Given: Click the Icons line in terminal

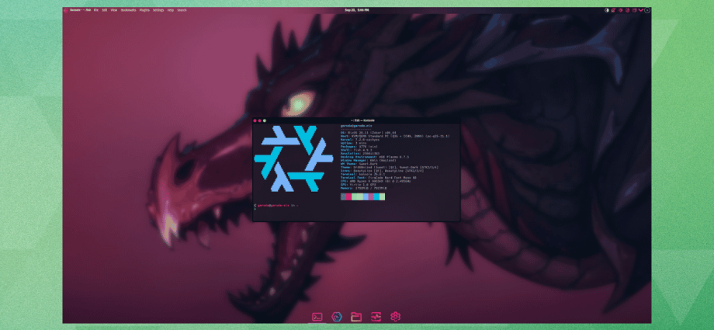Looking at the screenshot, I should coord(382,171).
